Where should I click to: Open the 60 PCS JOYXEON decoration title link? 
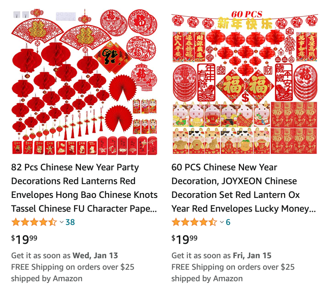pyautogui.click(x=244, y=188)
